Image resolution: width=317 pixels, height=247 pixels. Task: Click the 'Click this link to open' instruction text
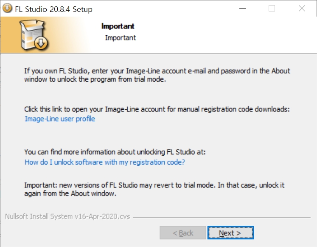point(157,109)
